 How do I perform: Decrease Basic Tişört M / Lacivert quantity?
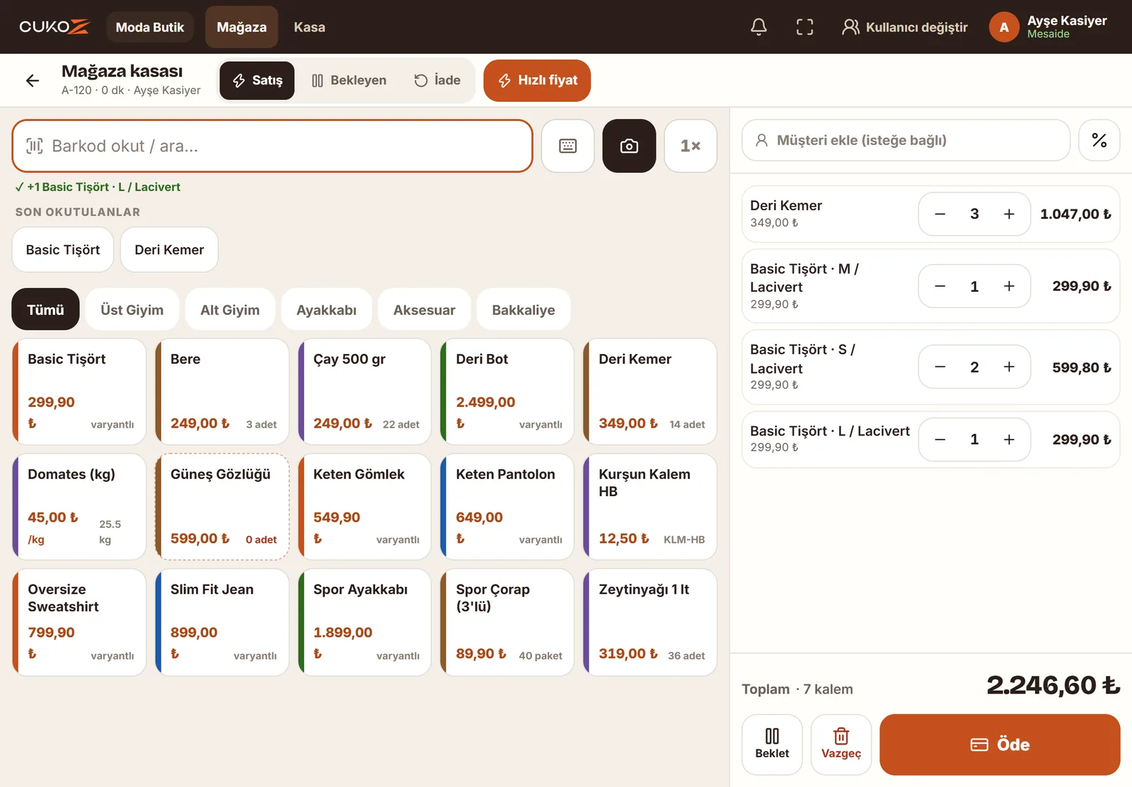940,286
